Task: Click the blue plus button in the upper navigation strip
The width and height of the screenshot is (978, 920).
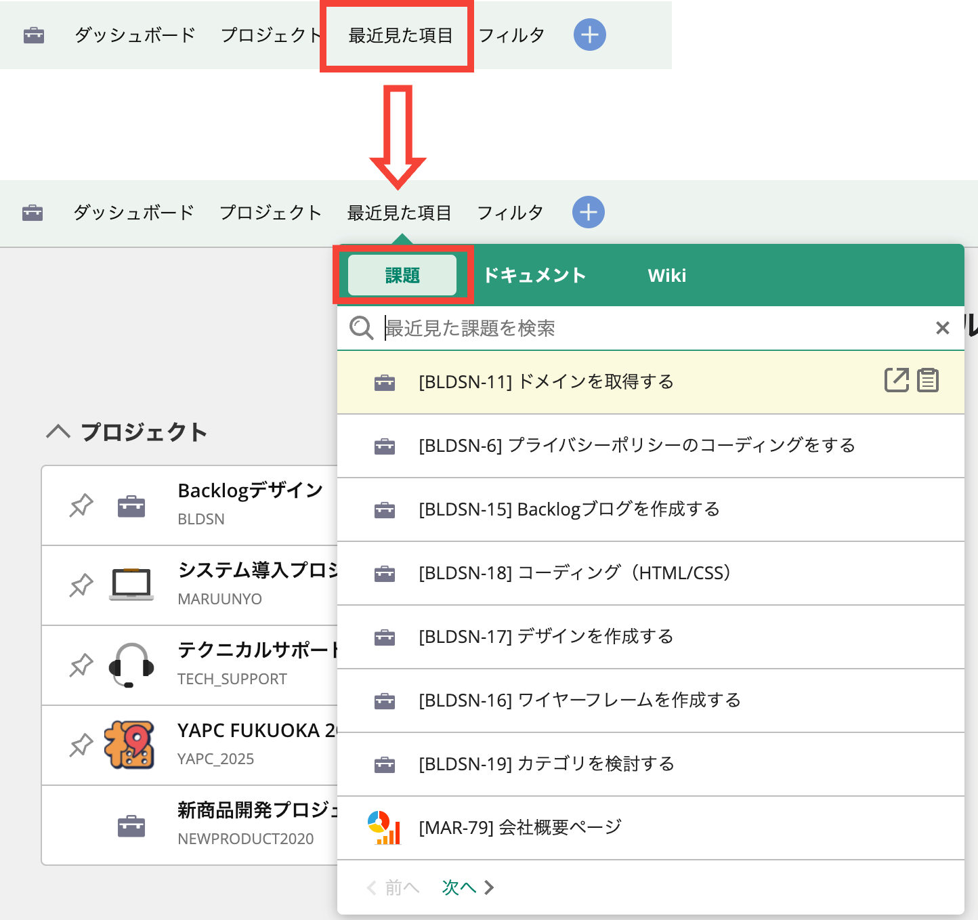Action: click(590, 35)
